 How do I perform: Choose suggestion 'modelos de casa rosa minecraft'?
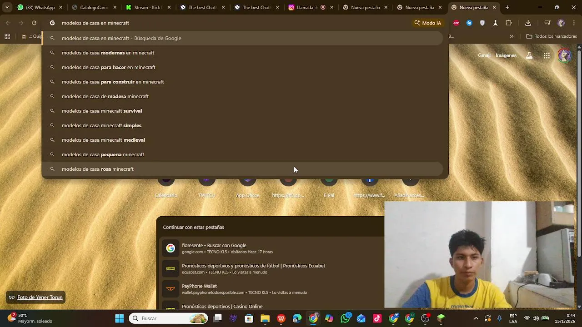[242, 169]
